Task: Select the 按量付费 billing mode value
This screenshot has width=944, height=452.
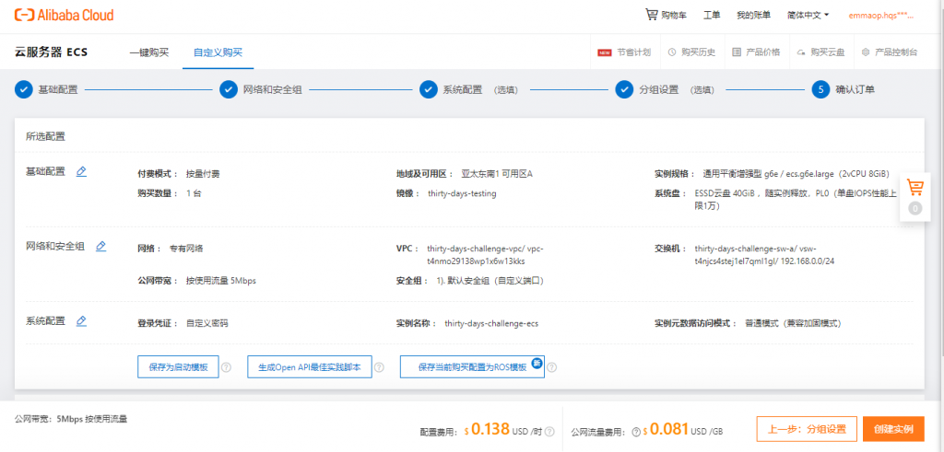Action: point(203,174)
